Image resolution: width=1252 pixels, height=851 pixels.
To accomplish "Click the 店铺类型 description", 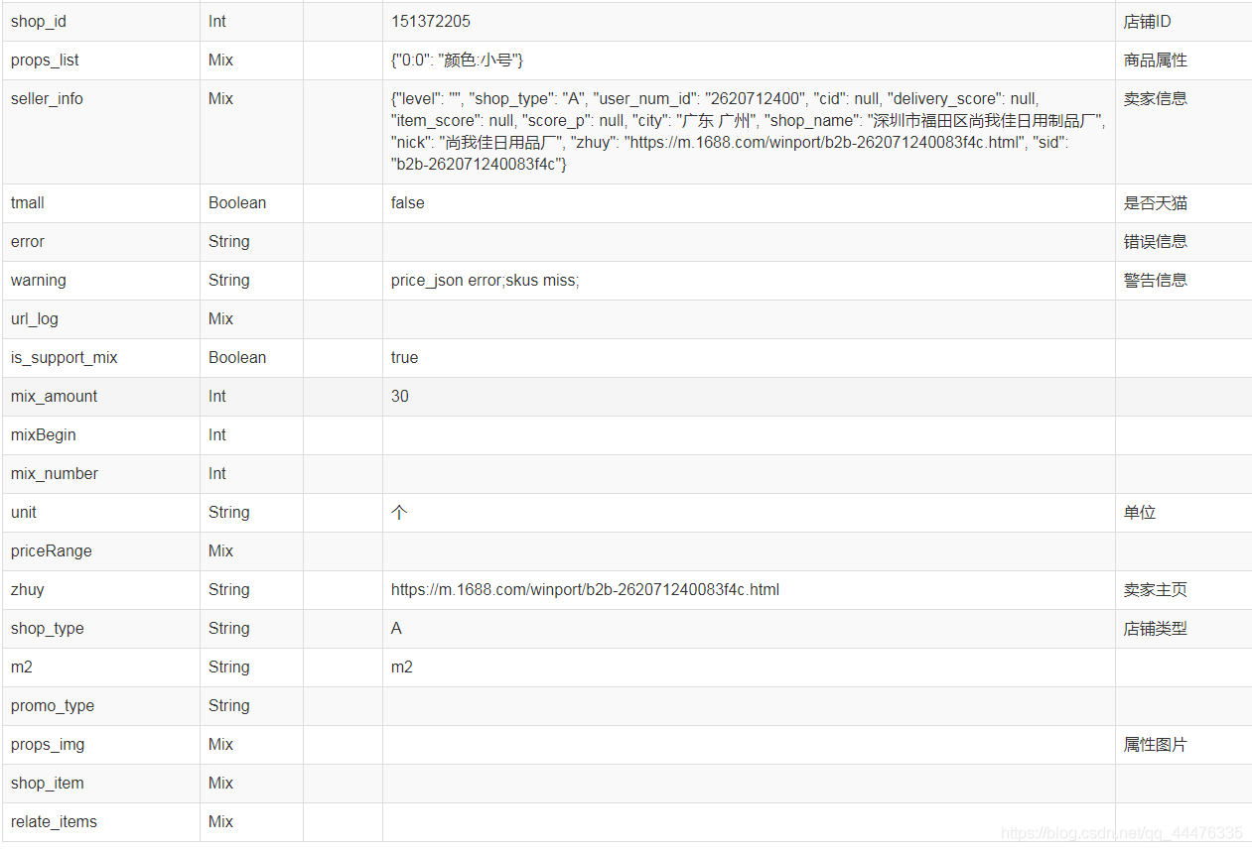I will tap(1155, 629).
